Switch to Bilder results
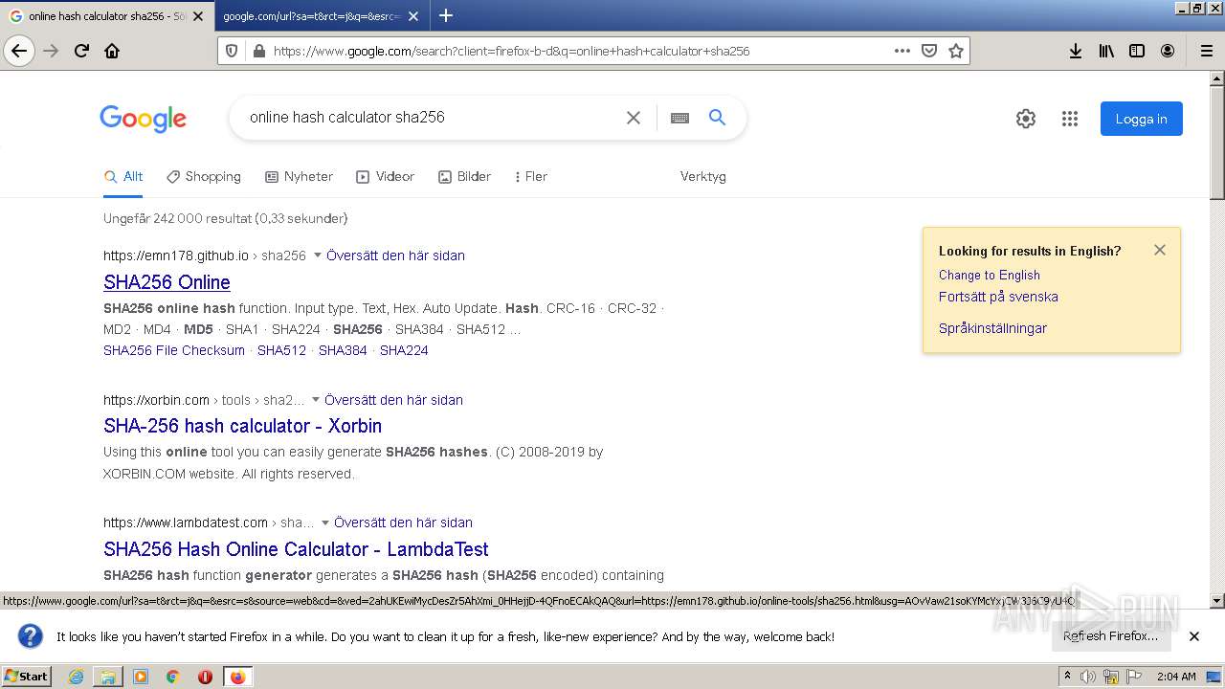This screenshot has height=689, width=1225. point(465,176)
